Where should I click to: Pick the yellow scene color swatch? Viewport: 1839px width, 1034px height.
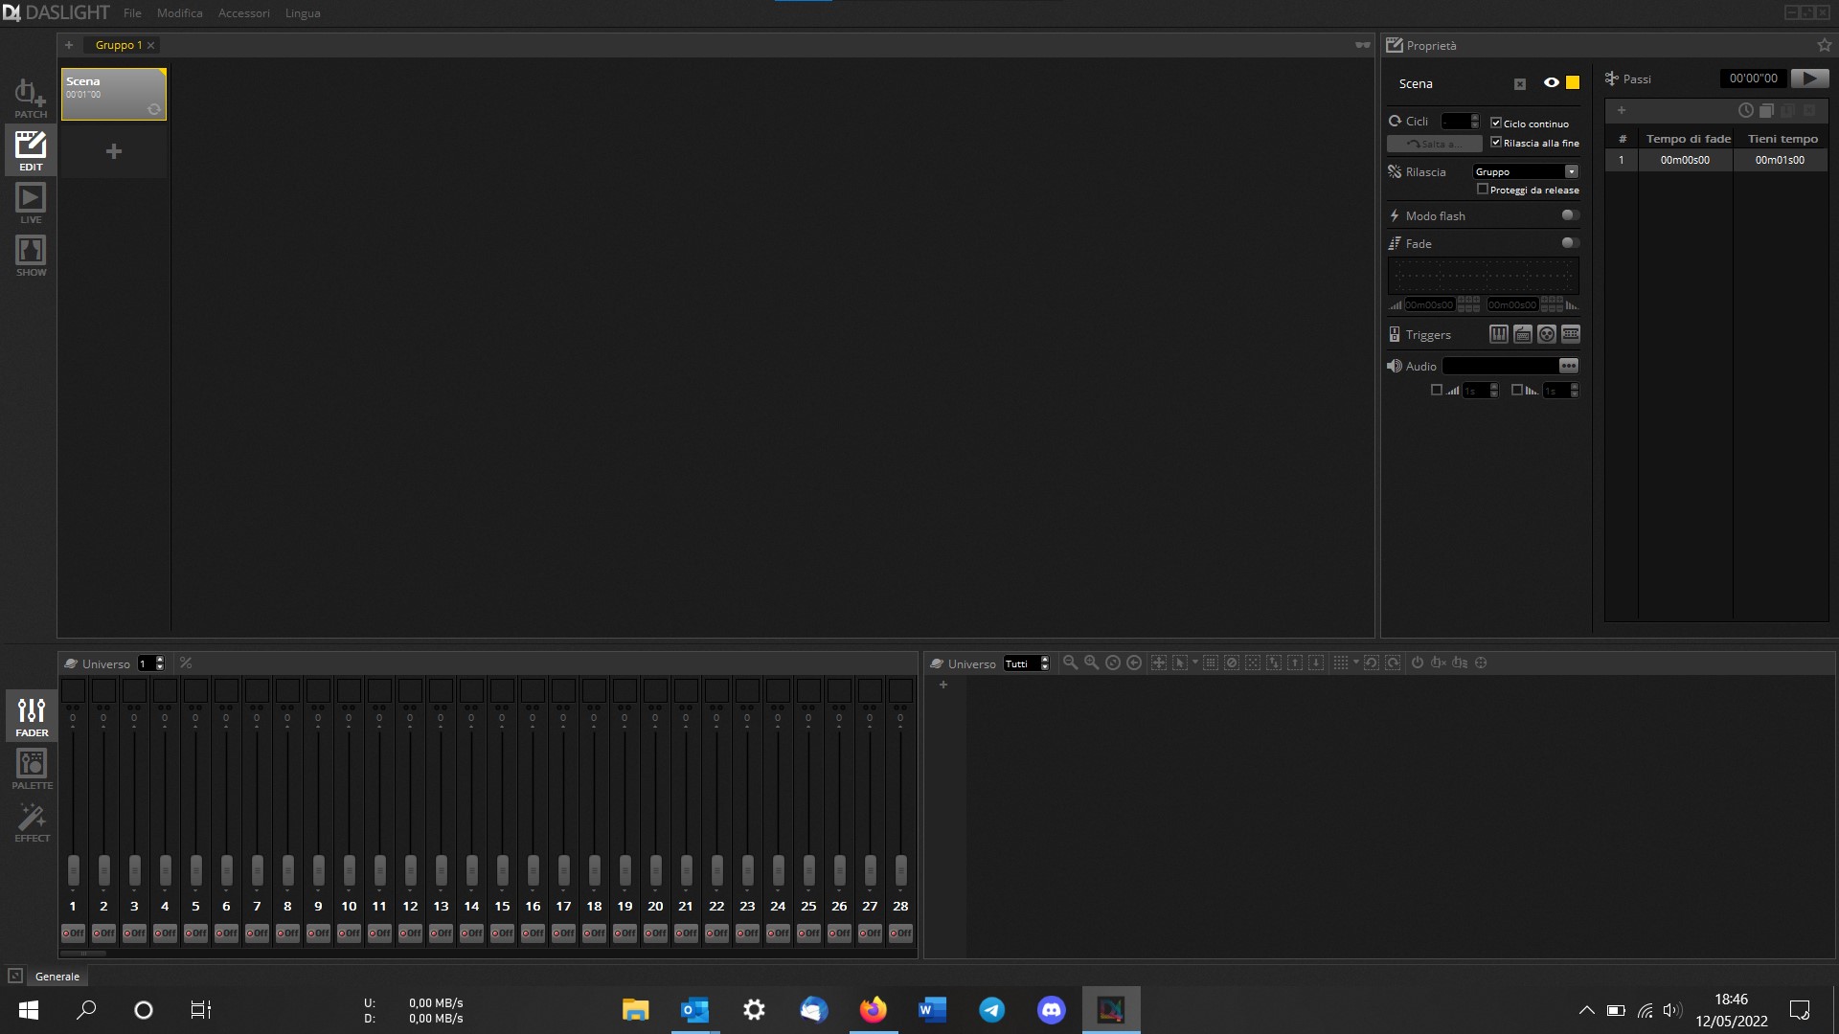pyautogui.click(x=1573, y=82)
